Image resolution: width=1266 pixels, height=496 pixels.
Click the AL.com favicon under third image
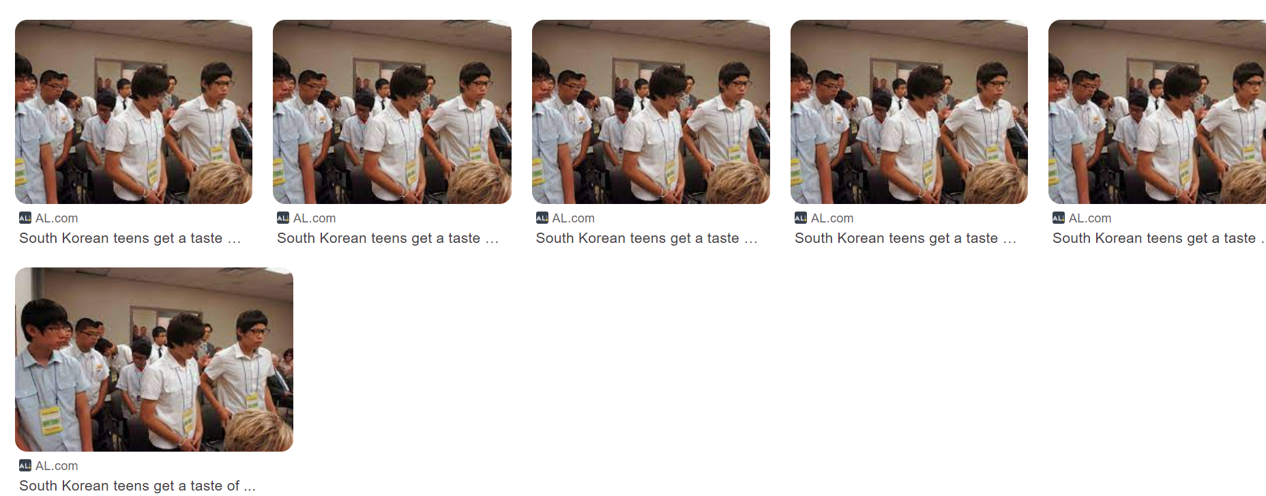click(x=542, y=218)
